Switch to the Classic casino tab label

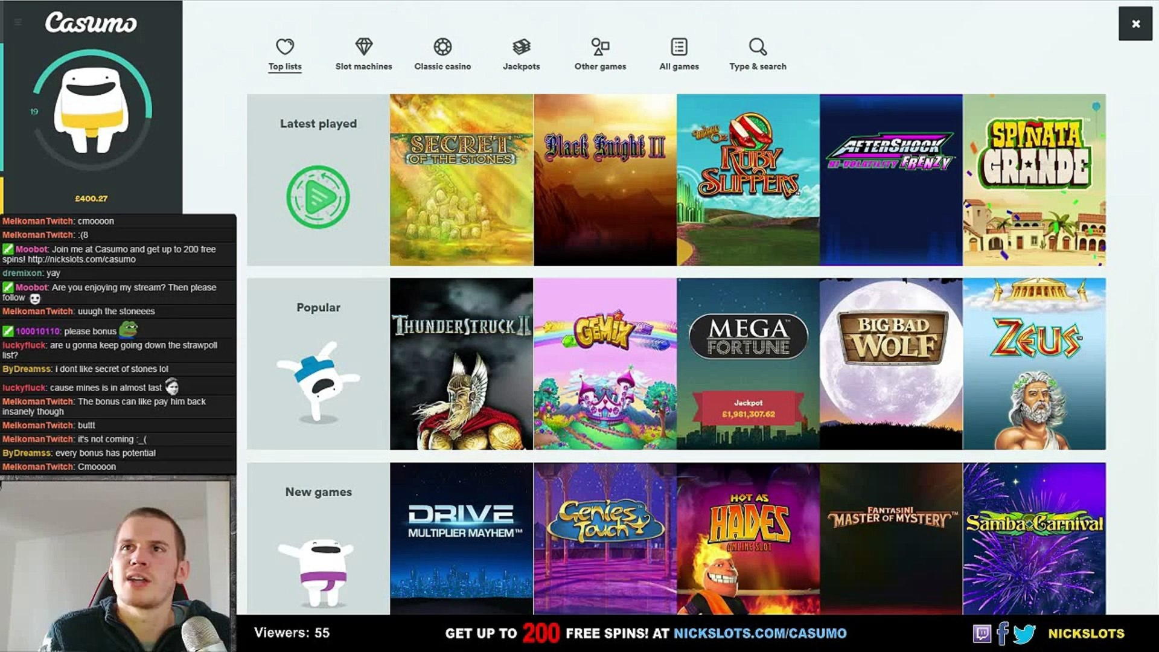(x=442, y=66)
